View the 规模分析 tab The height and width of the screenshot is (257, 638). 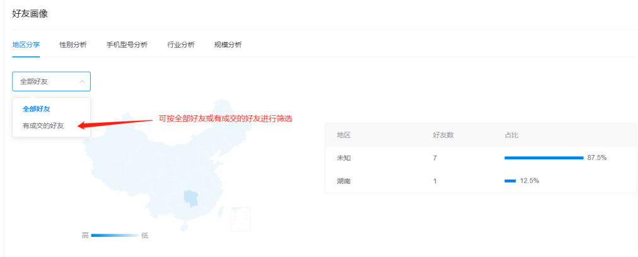[x=228, y=45]
